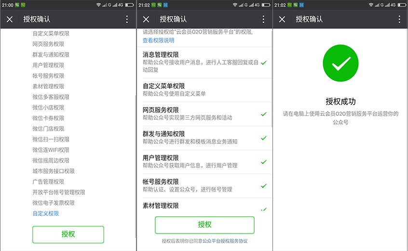Toggle the 帐号服务权限 checkmark
The width and height of the screenshot is (408, 251).
click(x=264, y=186)
